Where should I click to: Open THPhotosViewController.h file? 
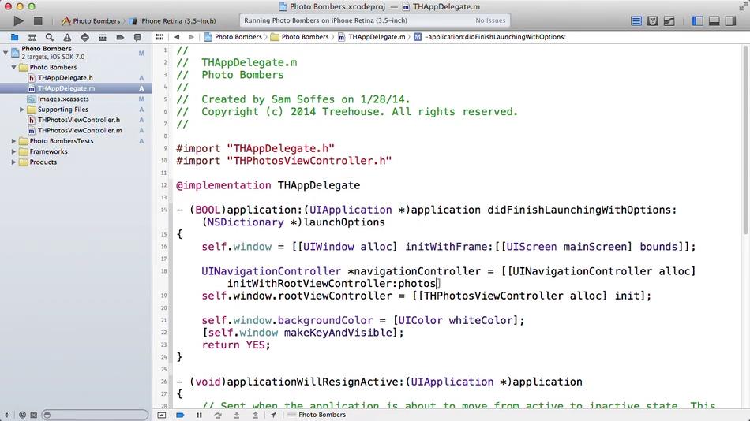(79, 120)
